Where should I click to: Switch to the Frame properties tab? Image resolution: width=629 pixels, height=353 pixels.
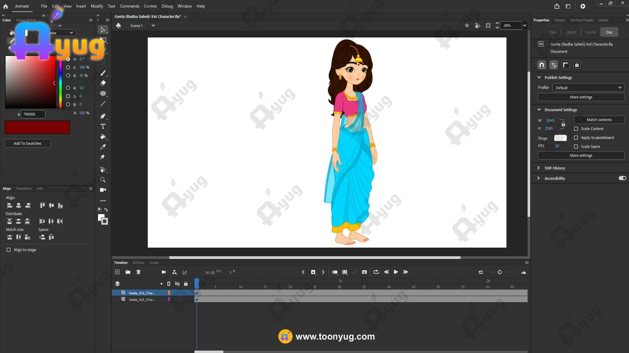(590, 32)
